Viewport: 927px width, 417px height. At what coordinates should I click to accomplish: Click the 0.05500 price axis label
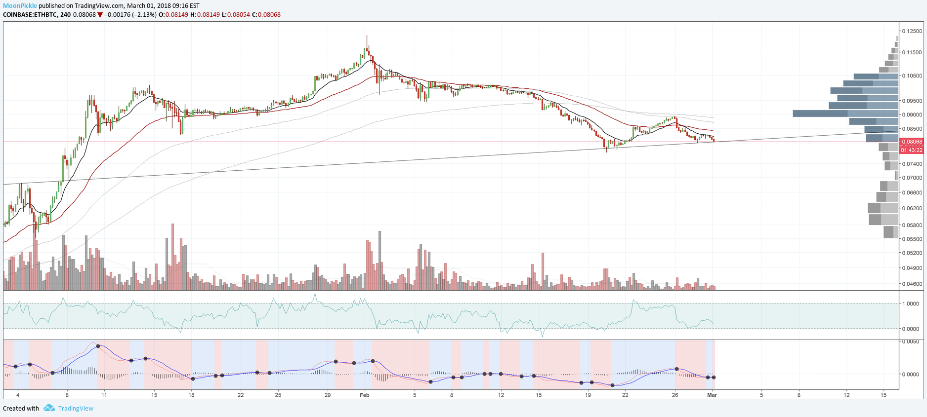click(912, 239)
